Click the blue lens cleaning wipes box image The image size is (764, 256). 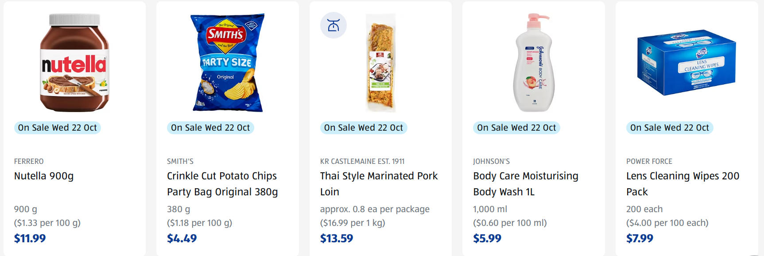686,62
